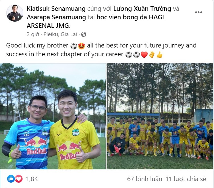Open the team group photo
The image size is (214, 188).
tap(160, 116)
